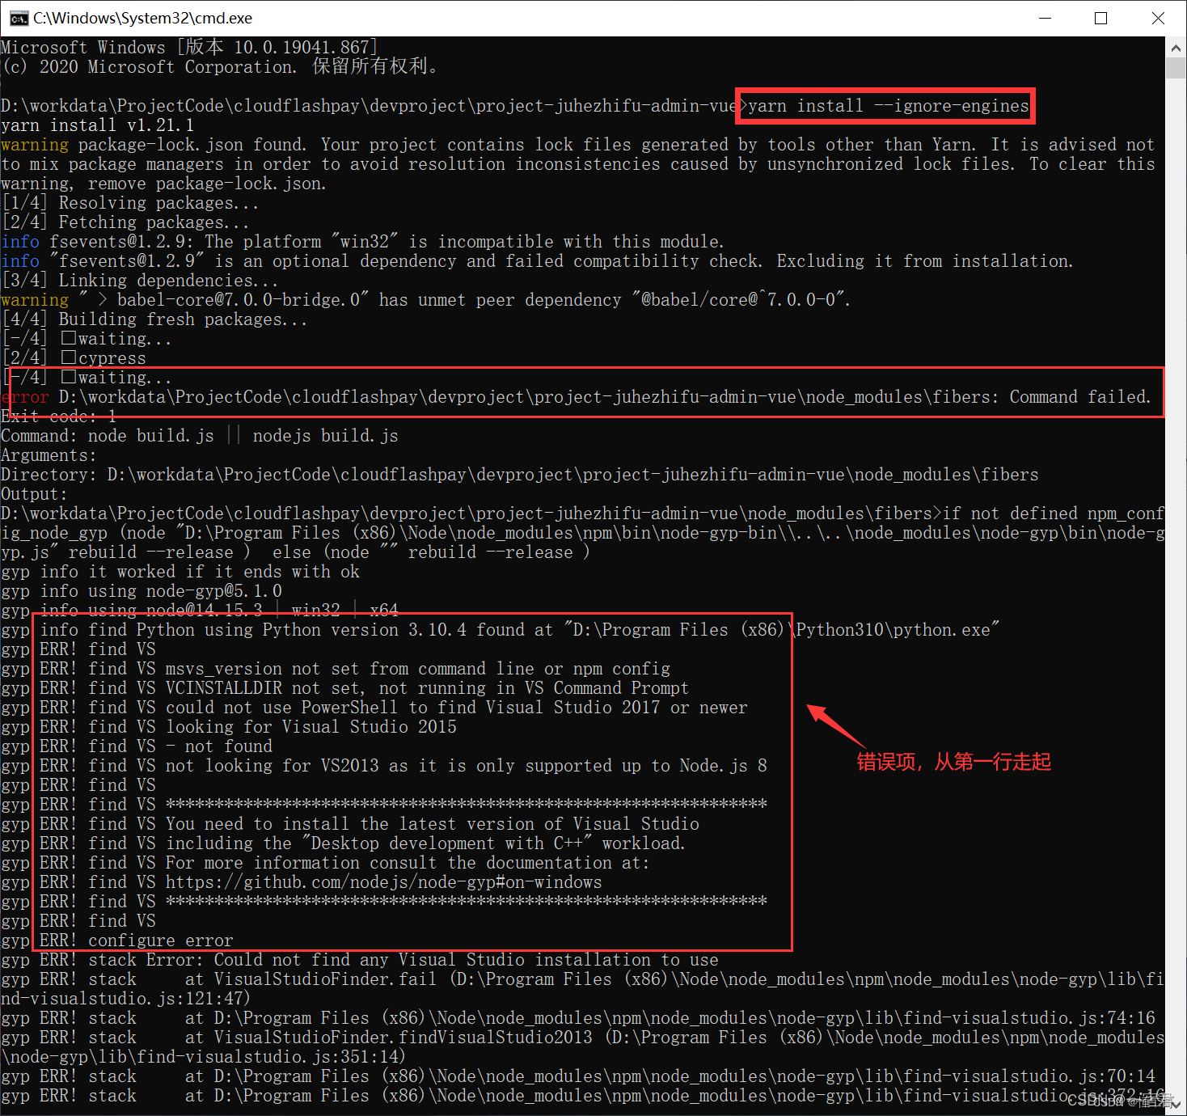
Task: Click 'msvs_version not set from command line' line
Action: tap(335, 669)
